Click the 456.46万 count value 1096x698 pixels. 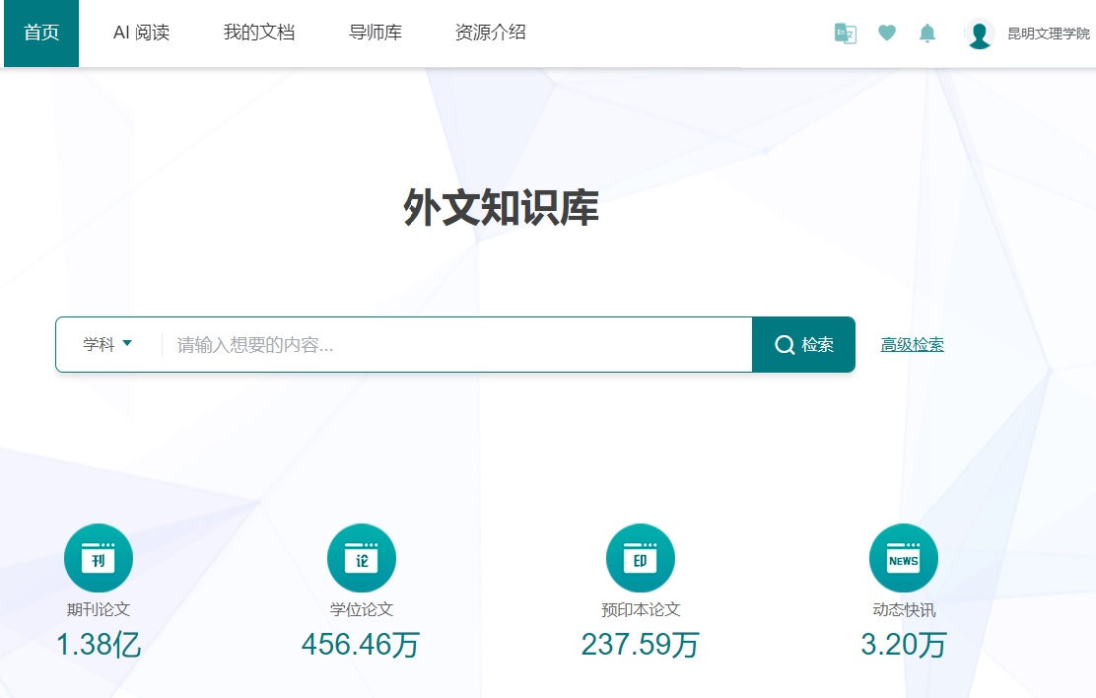[361, 645]
